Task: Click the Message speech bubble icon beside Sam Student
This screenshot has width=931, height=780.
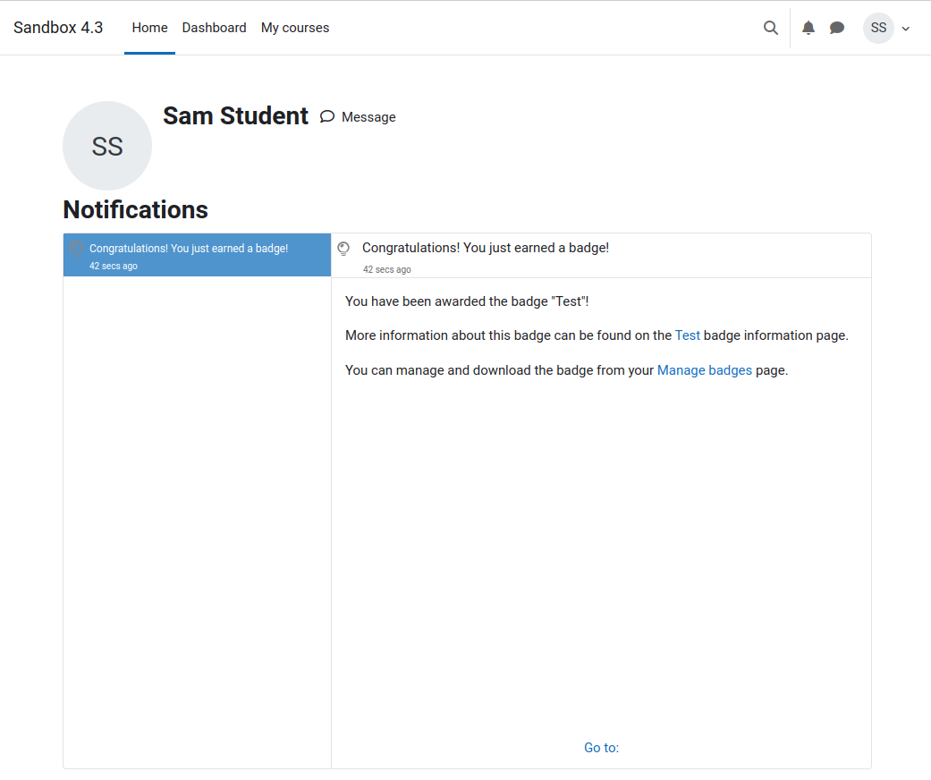Action: coord(327,116)
